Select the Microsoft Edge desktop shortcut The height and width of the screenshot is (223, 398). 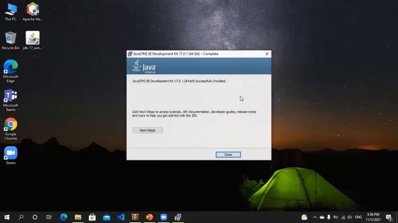(x=11, y=71)
